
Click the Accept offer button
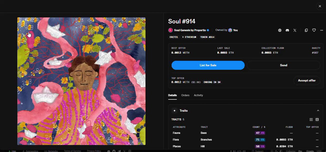point(307,80)
